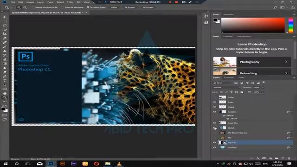Open the blend mode Normal dropdown

[x=226, y=88]
